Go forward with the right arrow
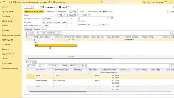 [31, 7]
